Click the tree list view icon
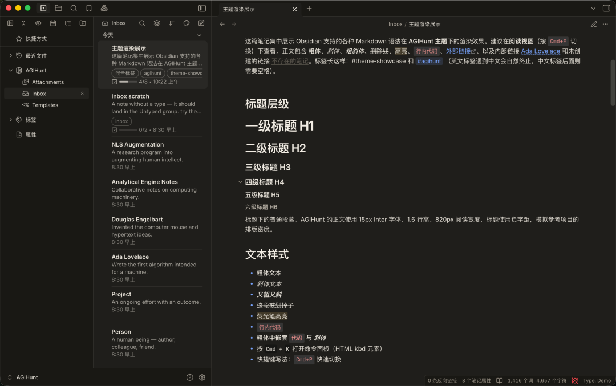The height and width of the screenshot is (386, 616). pyautogui.click(x=68, y=23)
